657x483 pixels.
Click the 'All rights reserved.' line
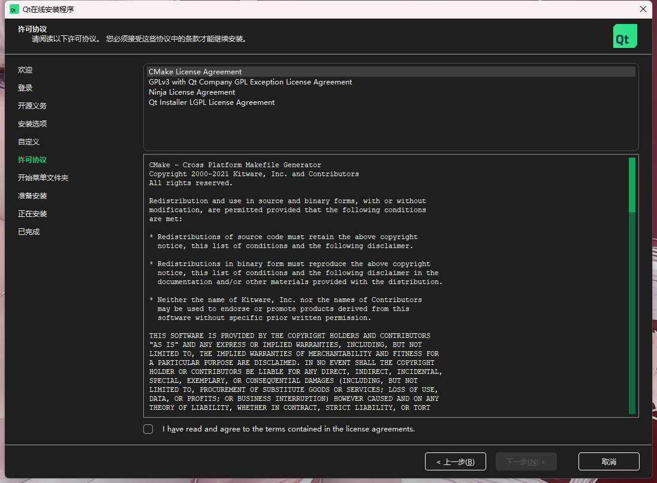pyautogui.click(x=191, y=183)
